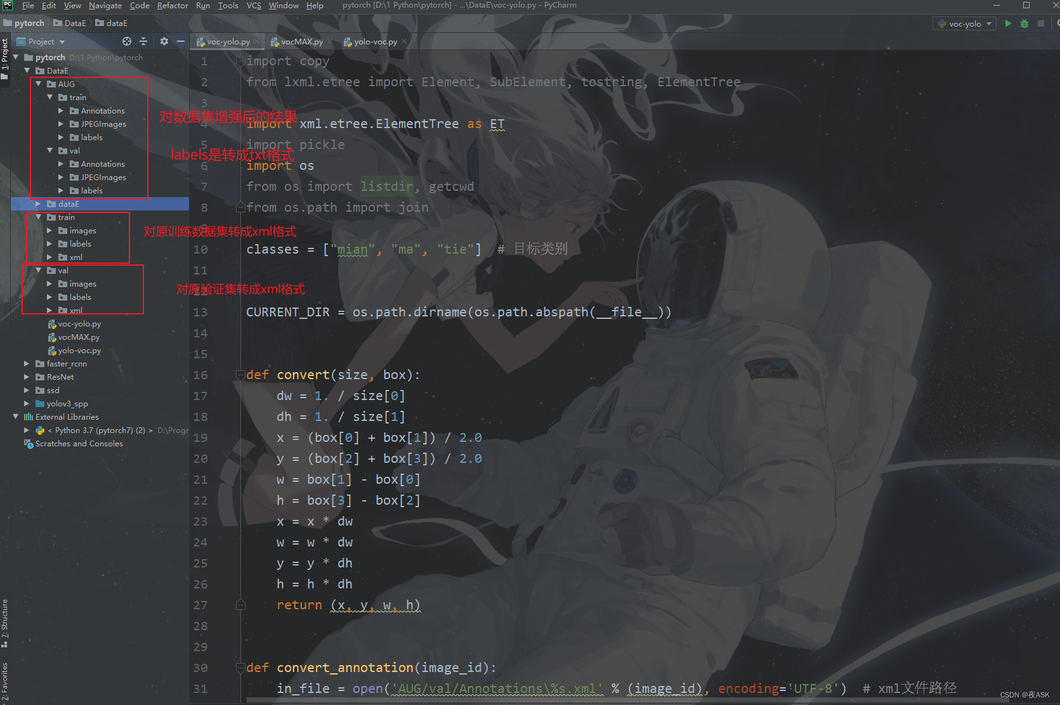Collapse External Libraries node

(16, 417)
